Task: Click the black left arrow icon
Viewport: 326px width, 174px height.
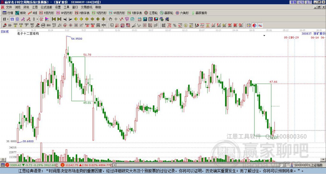Action: tap(65, 19)
